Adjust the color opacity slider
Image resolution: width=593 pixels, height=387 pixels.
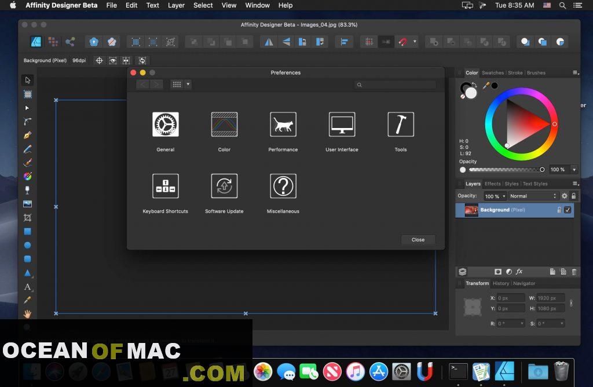(506, 170)
